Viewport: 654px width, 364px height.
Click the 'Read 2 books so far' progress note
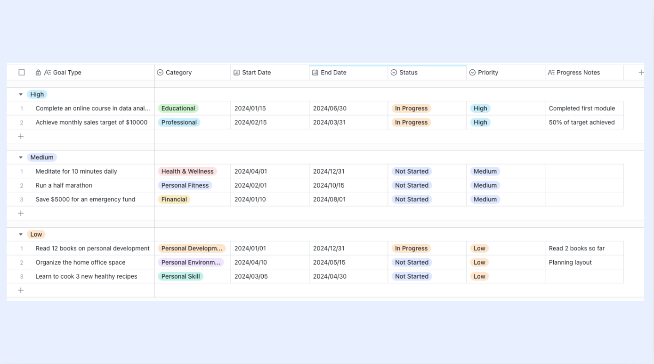point(577,248)
